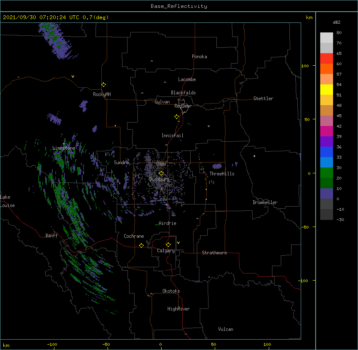Select the yellow diamond marker above Calgary label
Viewport: 358px width, 350px height.
168,245
